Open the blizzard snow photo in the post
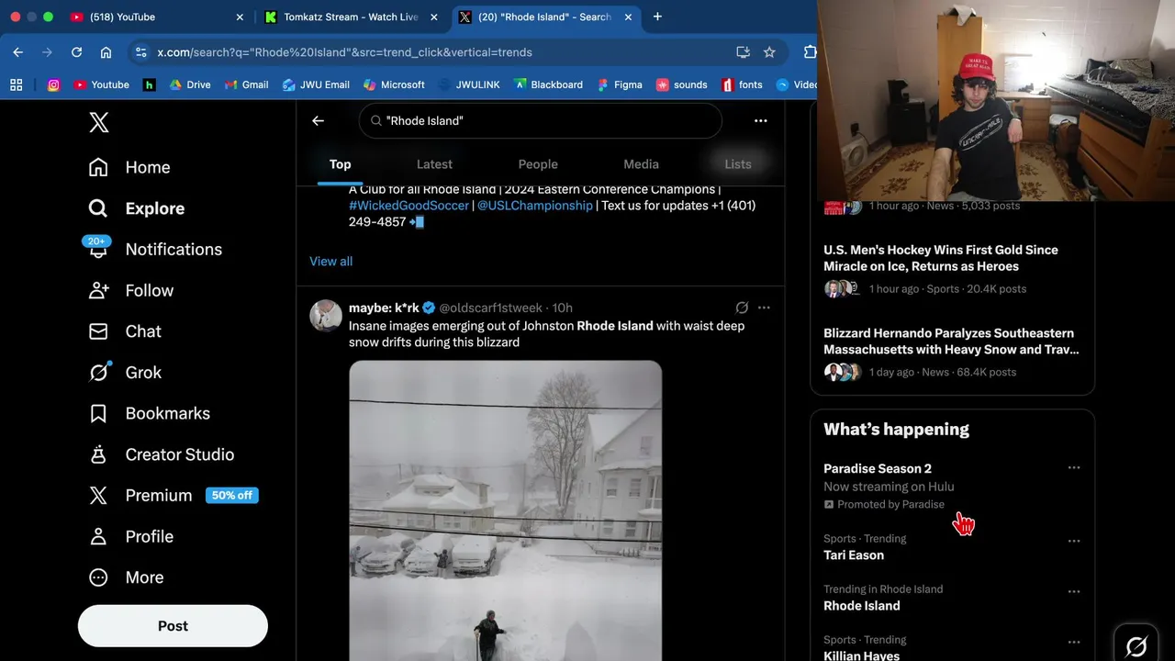 [x=506, y=510]
